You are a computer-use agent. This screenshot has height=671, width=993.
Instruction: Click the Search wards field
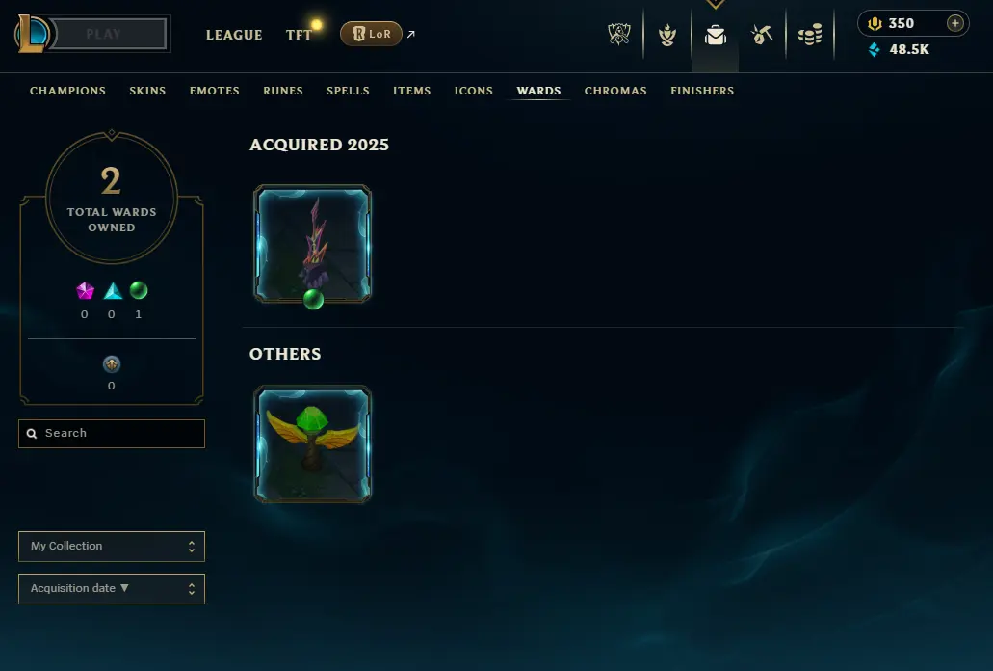112,434
